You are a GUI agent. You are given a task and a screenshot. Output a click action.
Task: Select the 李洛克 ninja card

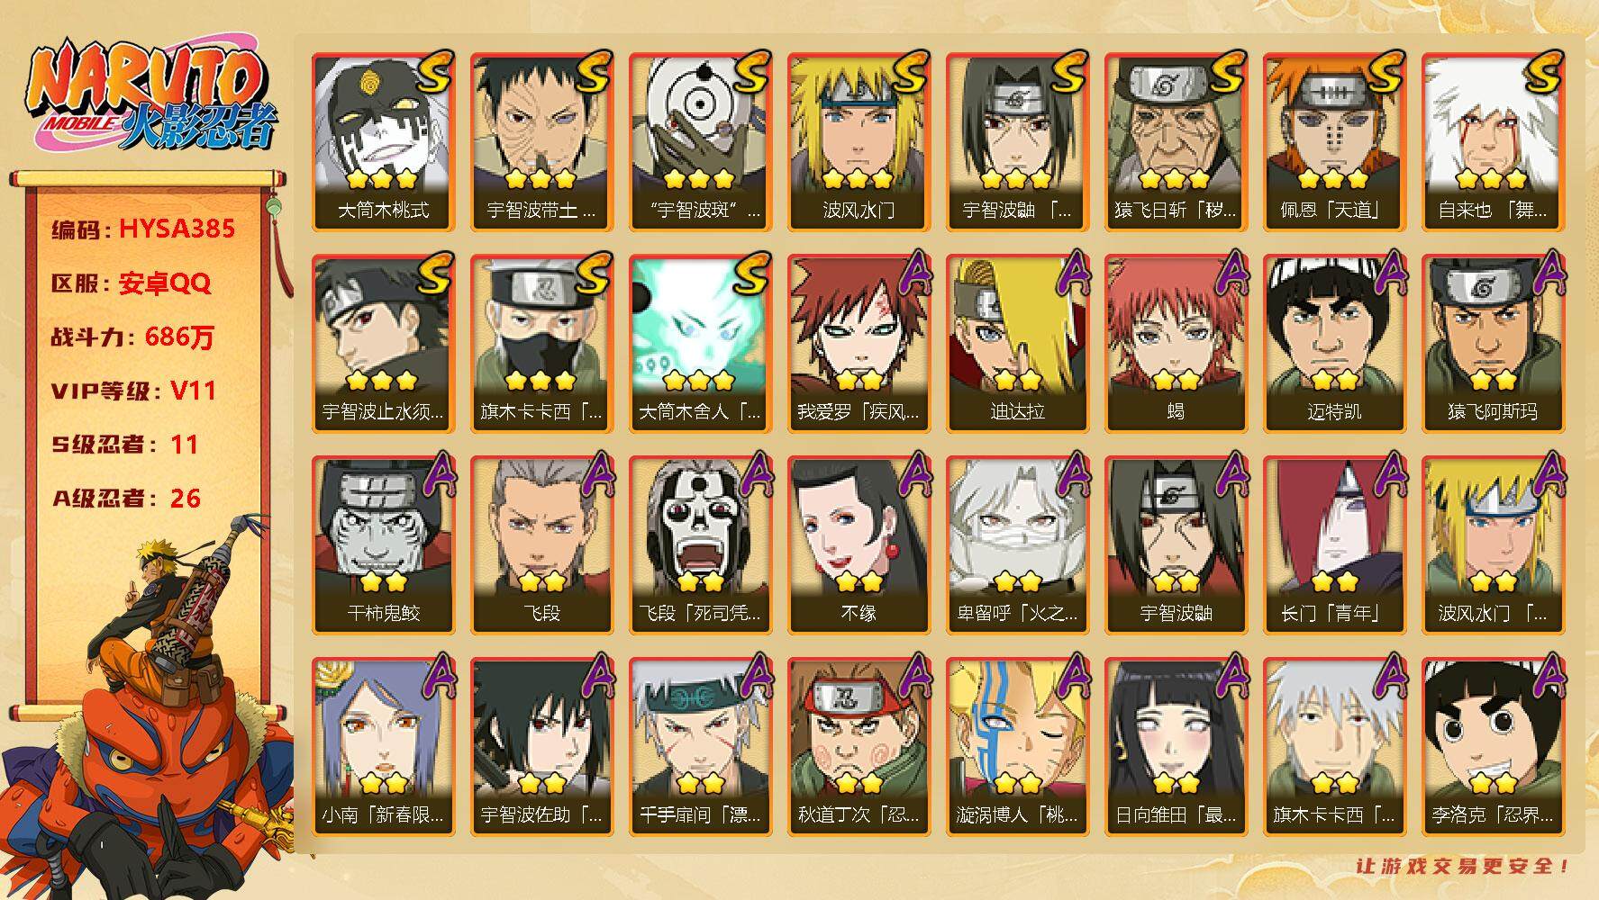point(1493,746)
